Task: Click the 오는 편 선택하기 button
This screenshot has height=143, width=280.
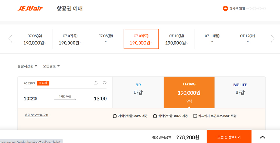Action: click(229, 137)
